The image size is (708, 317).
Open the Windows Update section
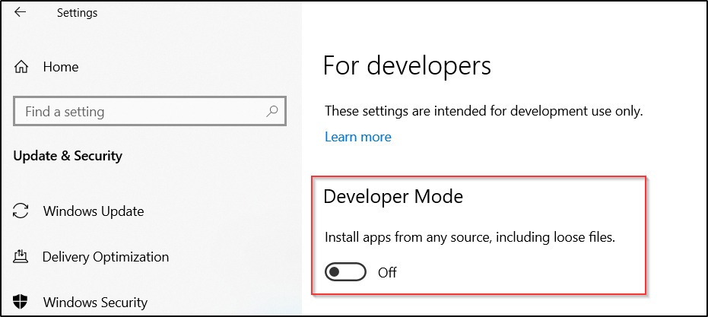93,211
